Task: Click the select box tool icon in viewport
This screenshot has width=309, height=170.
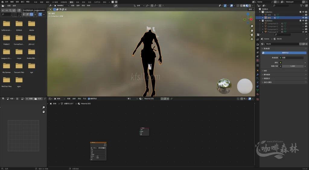Action: tap(50, 9)
